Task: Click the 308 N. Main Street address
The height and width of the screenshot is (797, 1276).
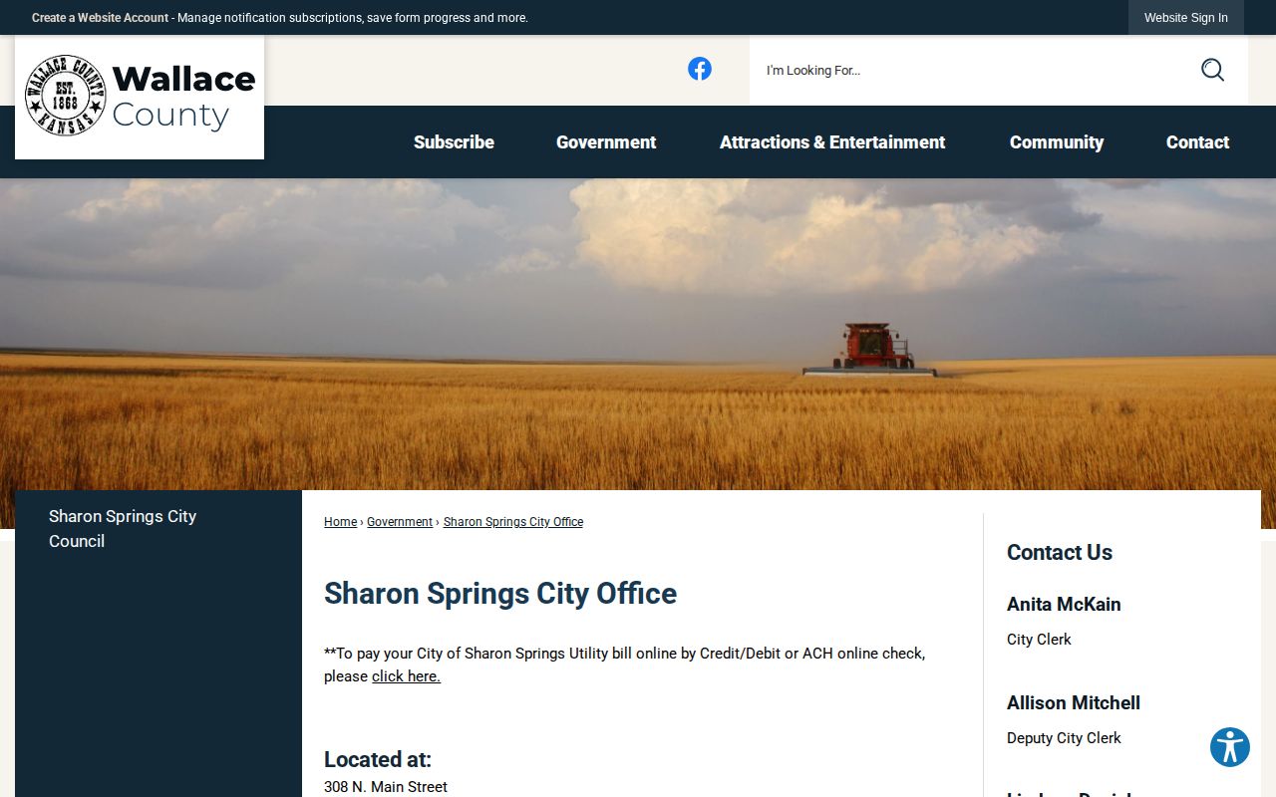Action: coord(386,787)
